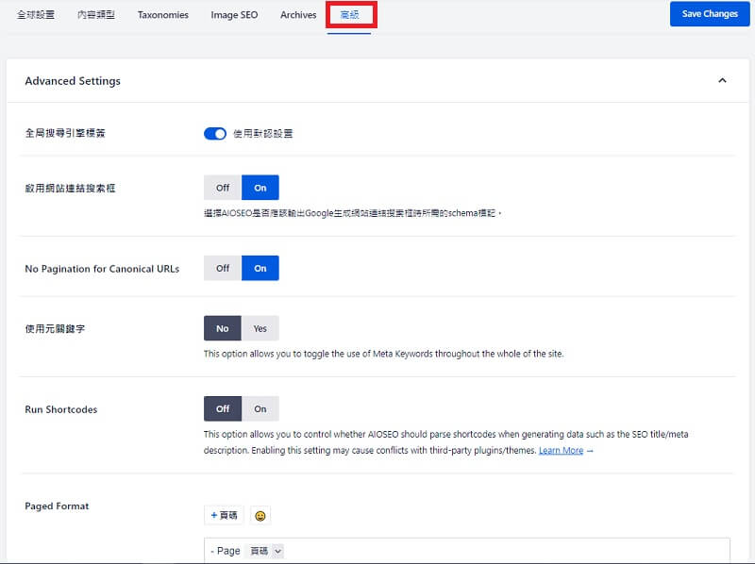
Task: Set sitelinks search box option to On
Action: (260, 188)
